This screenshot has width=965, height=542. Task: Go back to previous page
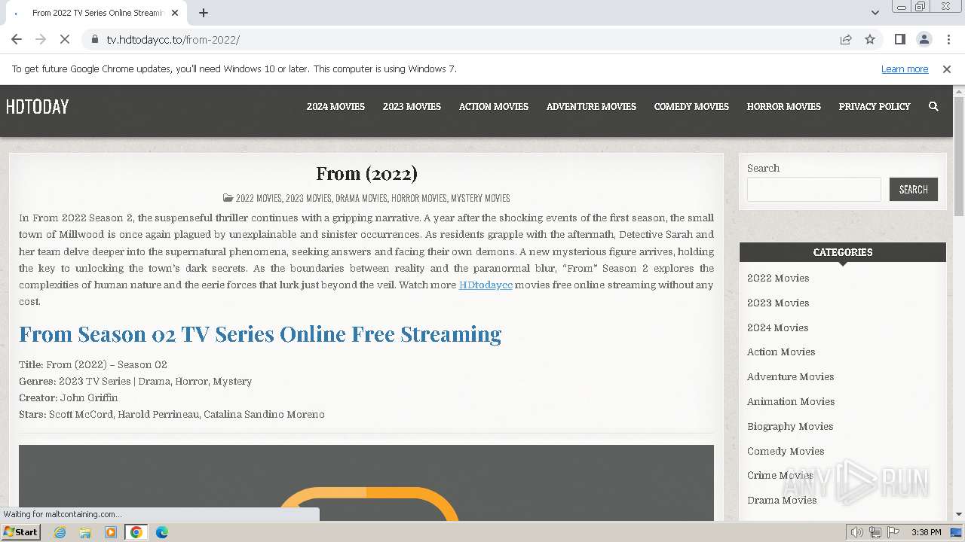[x=17, y=39]
